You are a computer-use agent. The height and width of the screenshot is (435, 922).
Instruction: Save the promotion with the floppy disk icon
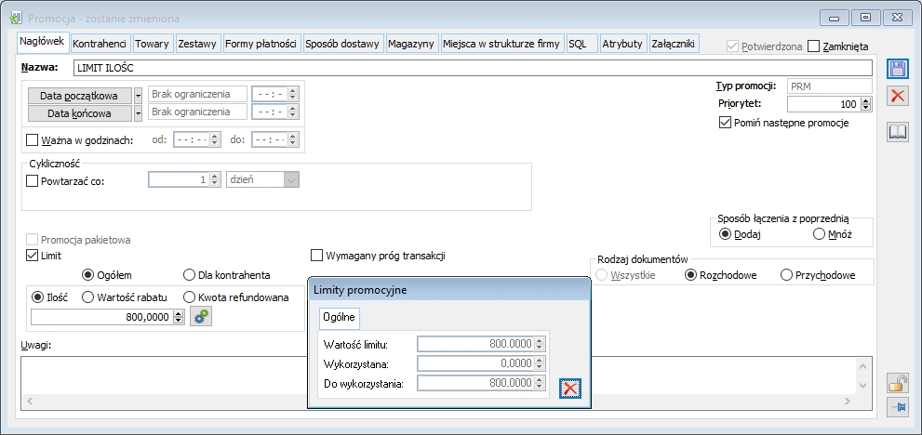click(x=897, y=69)
